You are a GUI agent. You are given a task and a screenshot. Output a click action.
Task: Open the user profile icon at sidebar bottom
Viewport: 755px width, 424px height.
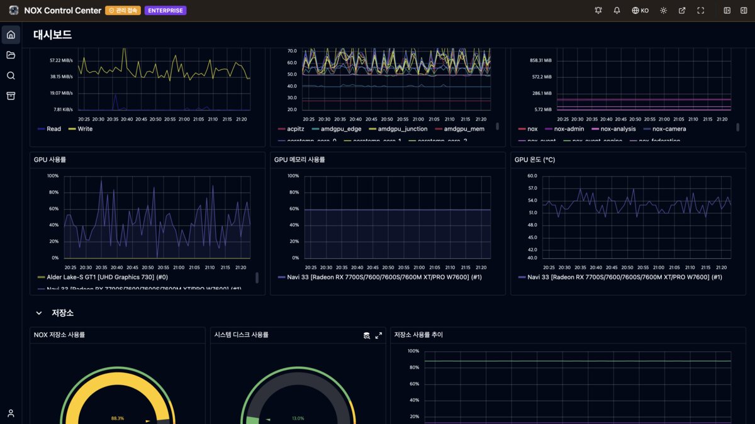(11, 413)
